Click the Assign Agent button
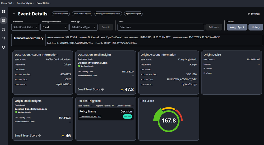Viewport: 264px width, 145px height. 237,27
